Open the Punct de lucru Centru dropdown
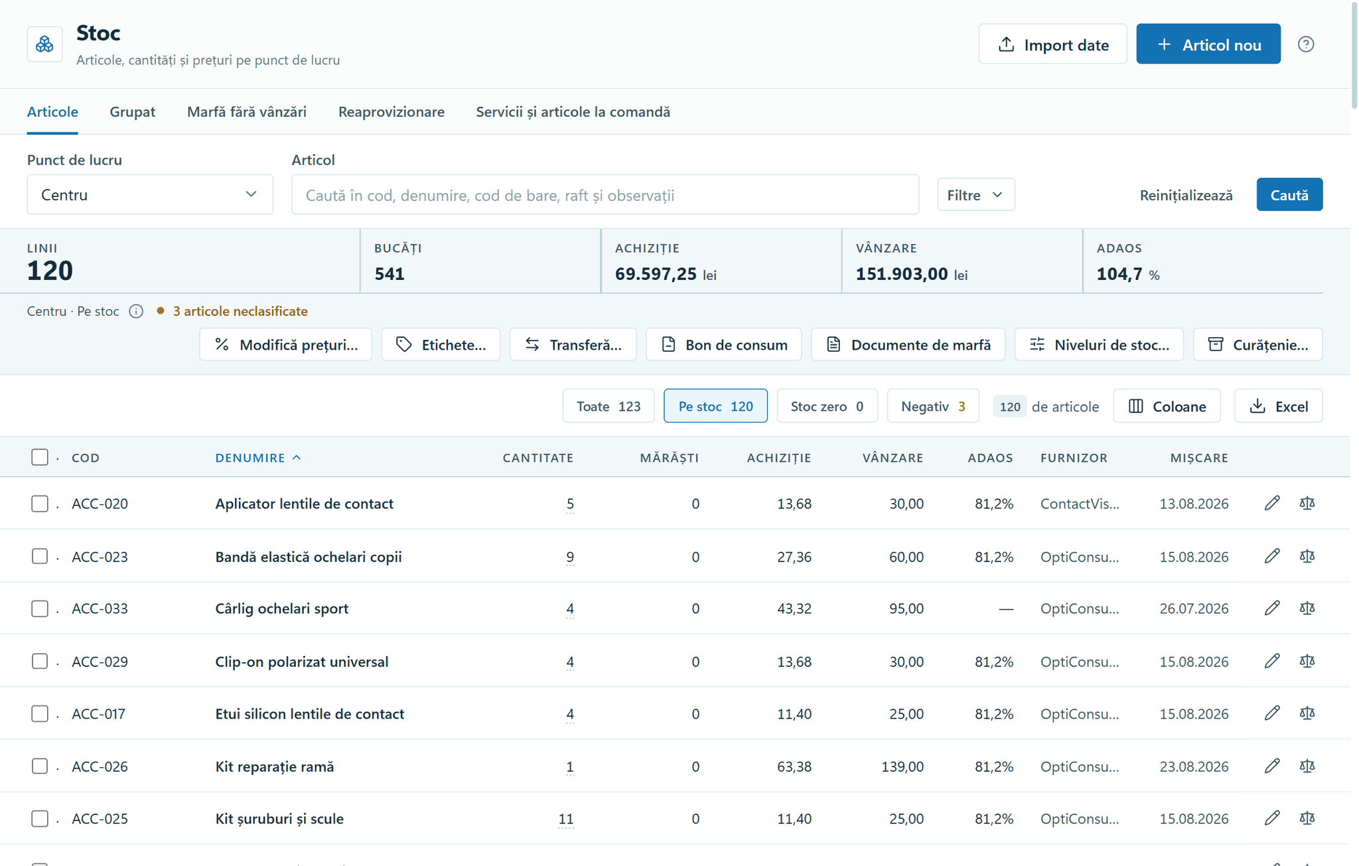The image size is (1359, 866). coord(150,194)
